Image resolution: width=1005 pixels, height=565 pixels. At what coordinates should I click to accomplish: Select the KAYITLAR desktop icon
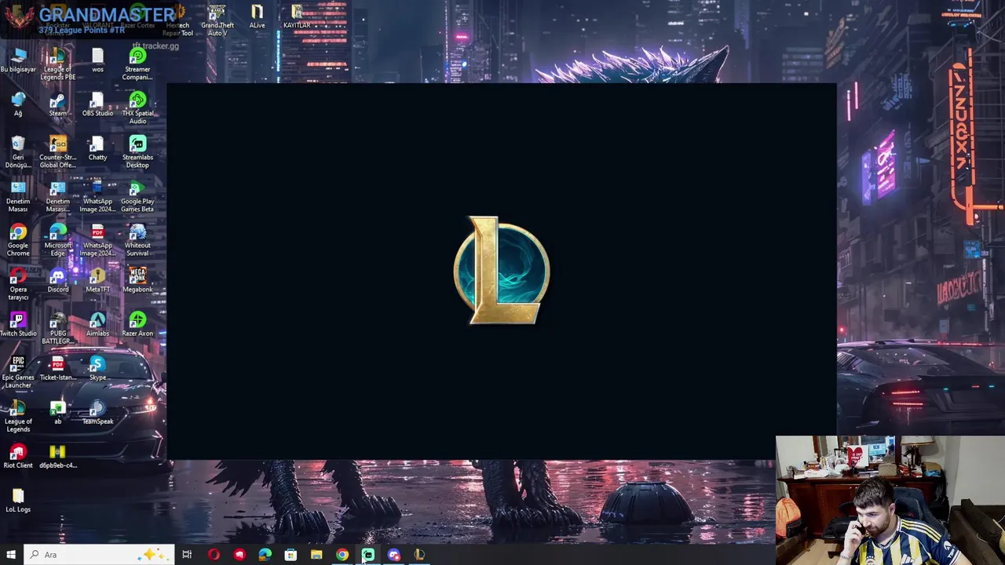coord(297,17)
